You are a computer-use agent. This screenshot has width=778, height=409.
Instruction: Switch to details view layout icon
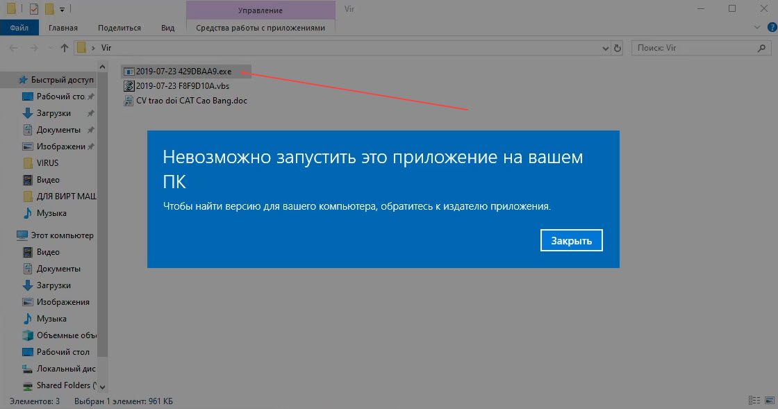pyautogui.click(x=754, y=400)
